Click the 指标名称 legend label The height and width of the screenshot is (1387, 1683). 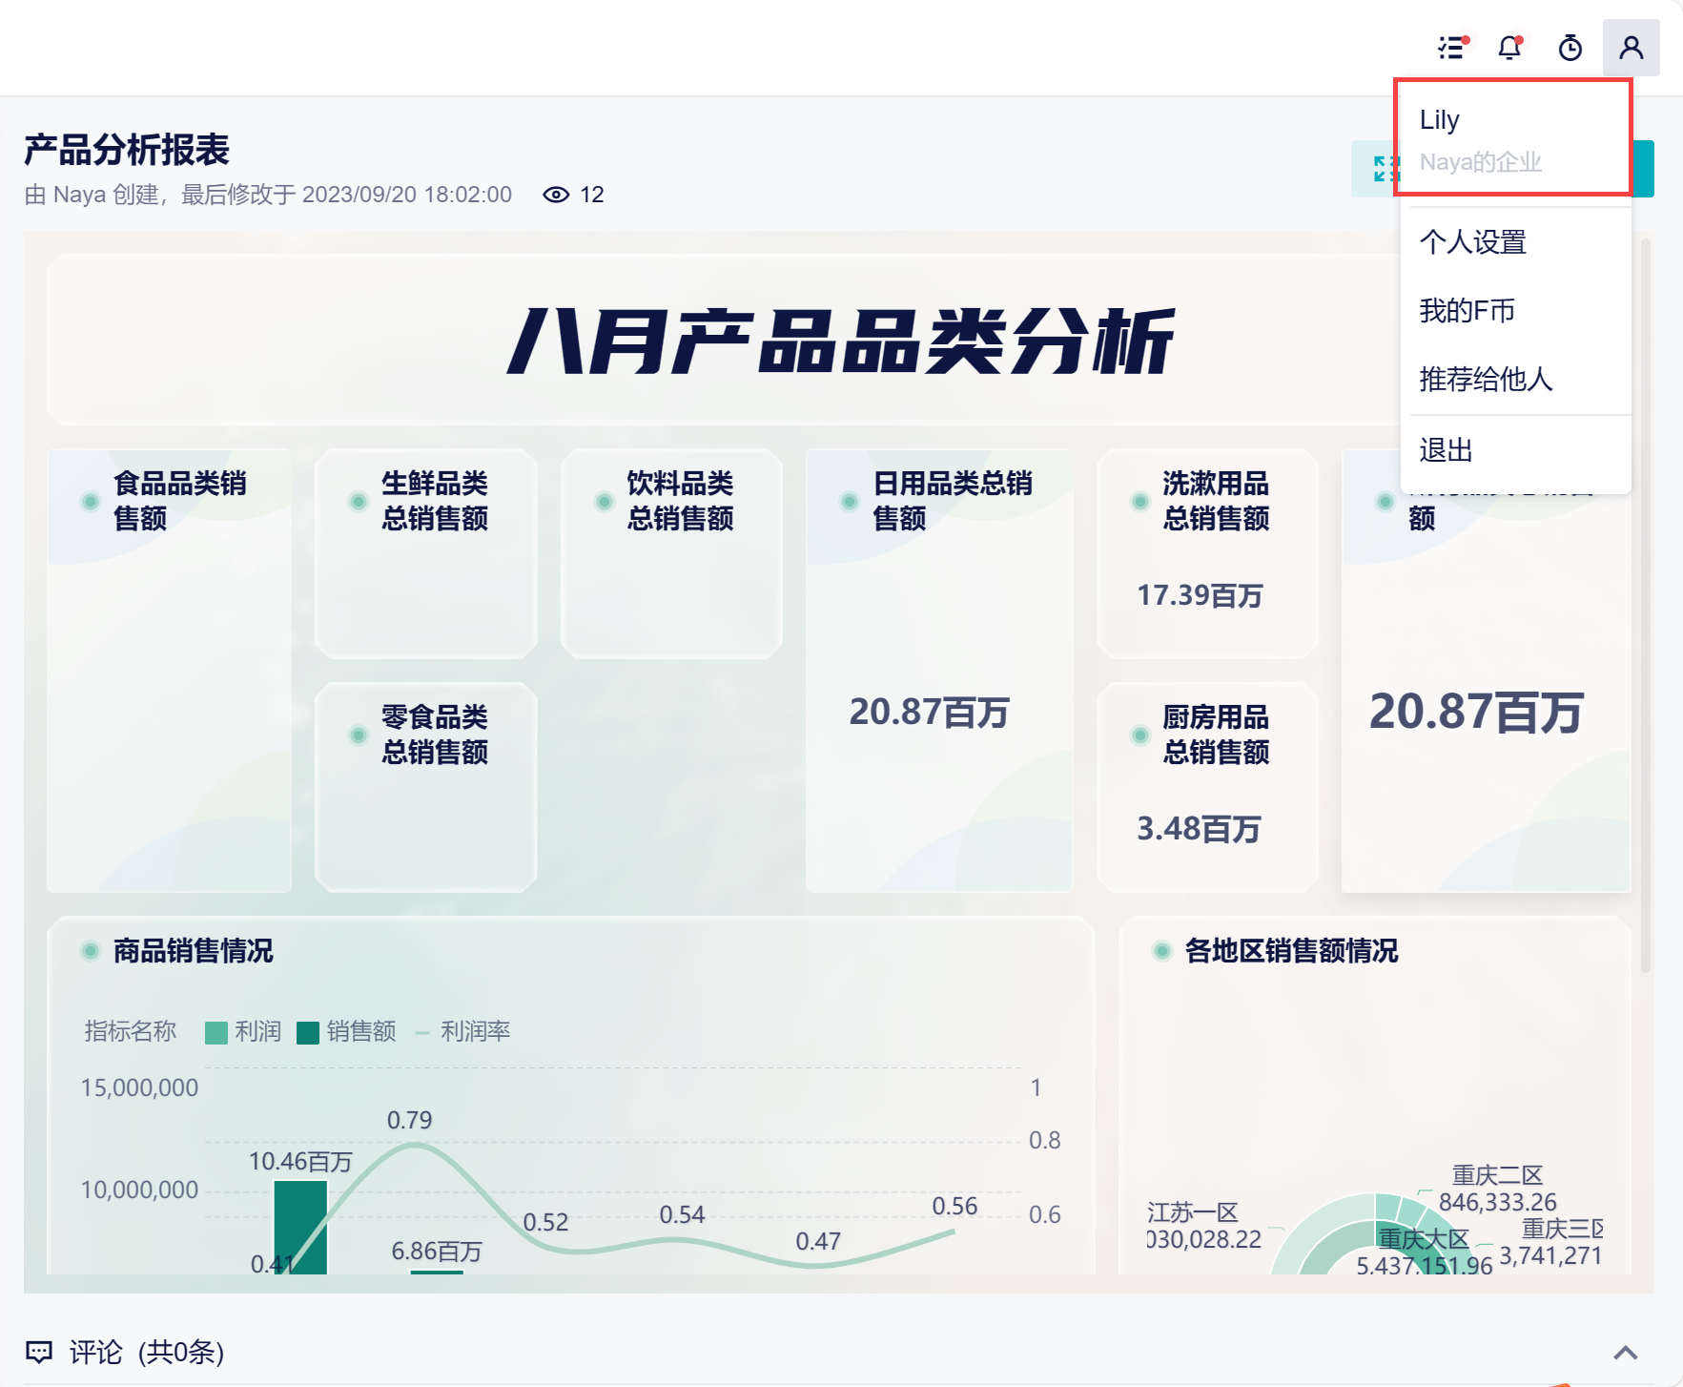pyautogui.click(x=131, y=1032)
